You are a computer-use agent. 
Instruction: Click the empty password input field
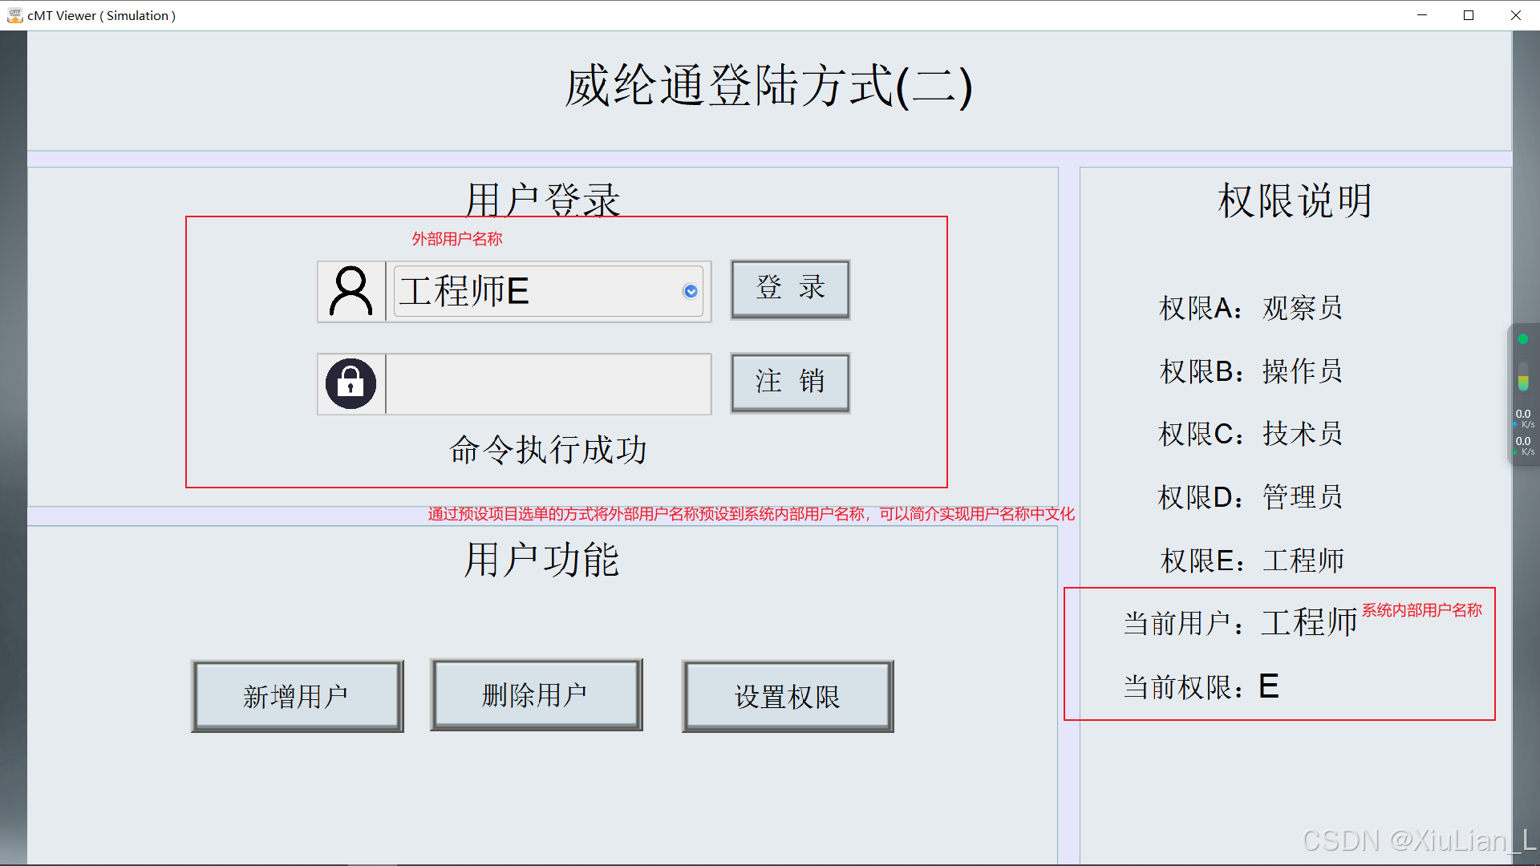548,384
